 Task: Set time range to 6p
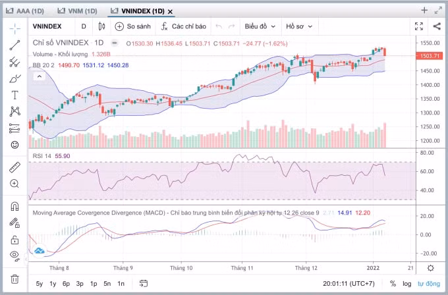(x=67, y=284)
